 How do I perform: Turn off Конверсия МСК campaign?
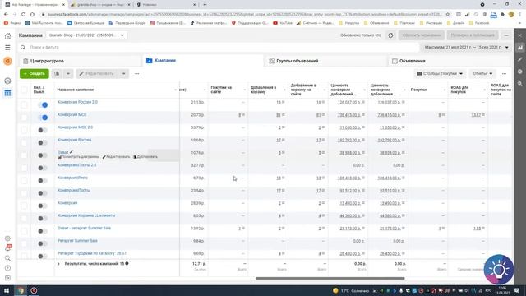pos(43,118)
